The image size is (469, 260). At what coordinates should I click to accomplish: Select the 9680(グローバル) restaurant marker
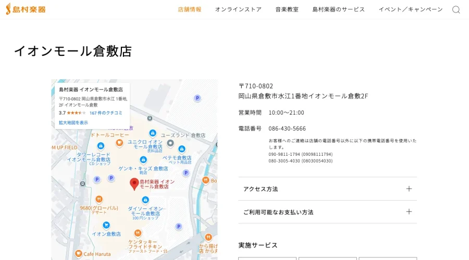click(x=99, y=199)
